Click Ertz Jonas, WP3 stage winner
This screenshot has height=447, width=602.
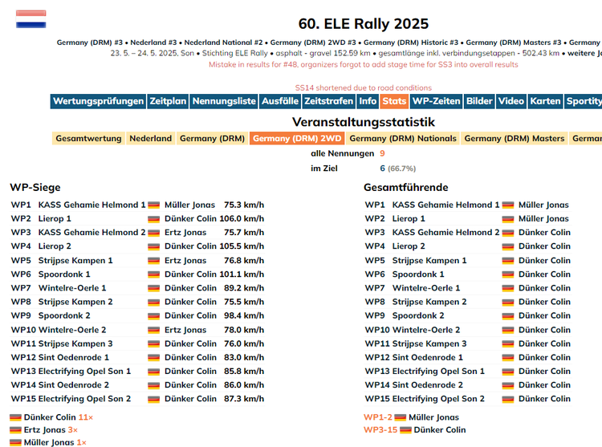click(185, 233)
